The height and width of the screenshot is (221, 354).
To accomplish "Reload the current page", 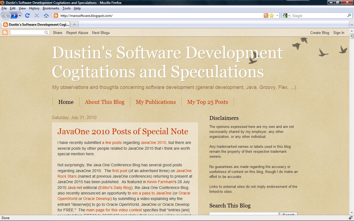I will coord(27,15).
